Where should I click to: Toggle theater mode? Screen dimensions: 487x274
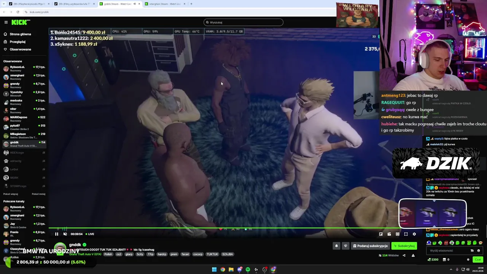(398, 234)
